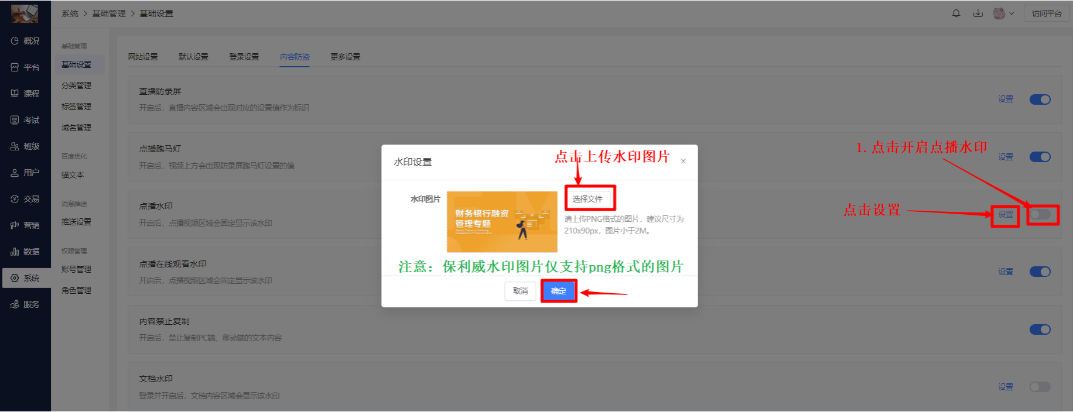Open 角色管理 in the submenu
1073x412 pixels.
(76, 290)
